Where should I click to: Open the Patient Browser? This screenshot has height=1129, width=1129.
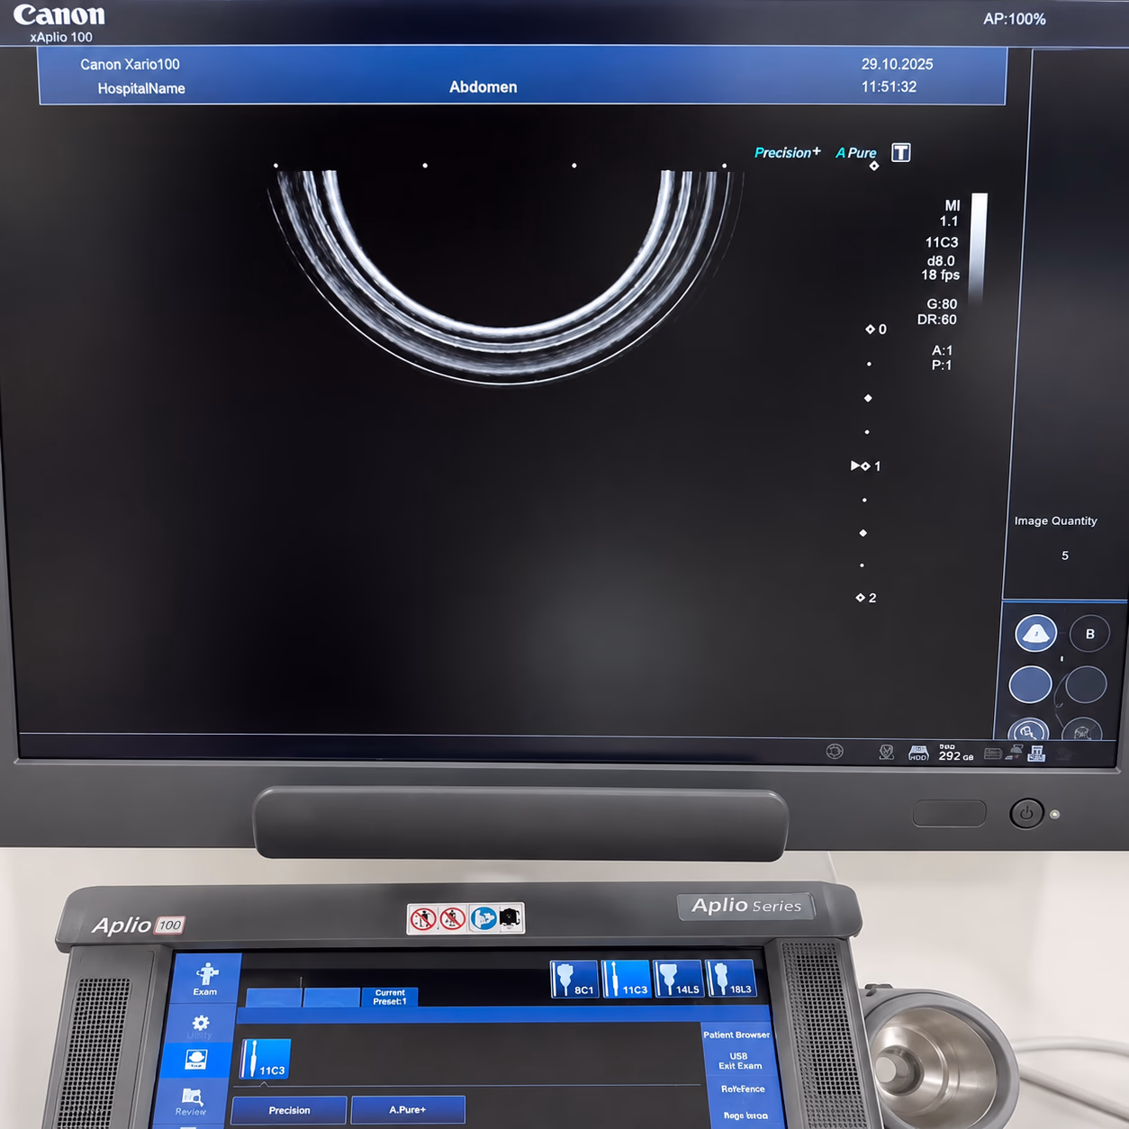click(736, 1034)
